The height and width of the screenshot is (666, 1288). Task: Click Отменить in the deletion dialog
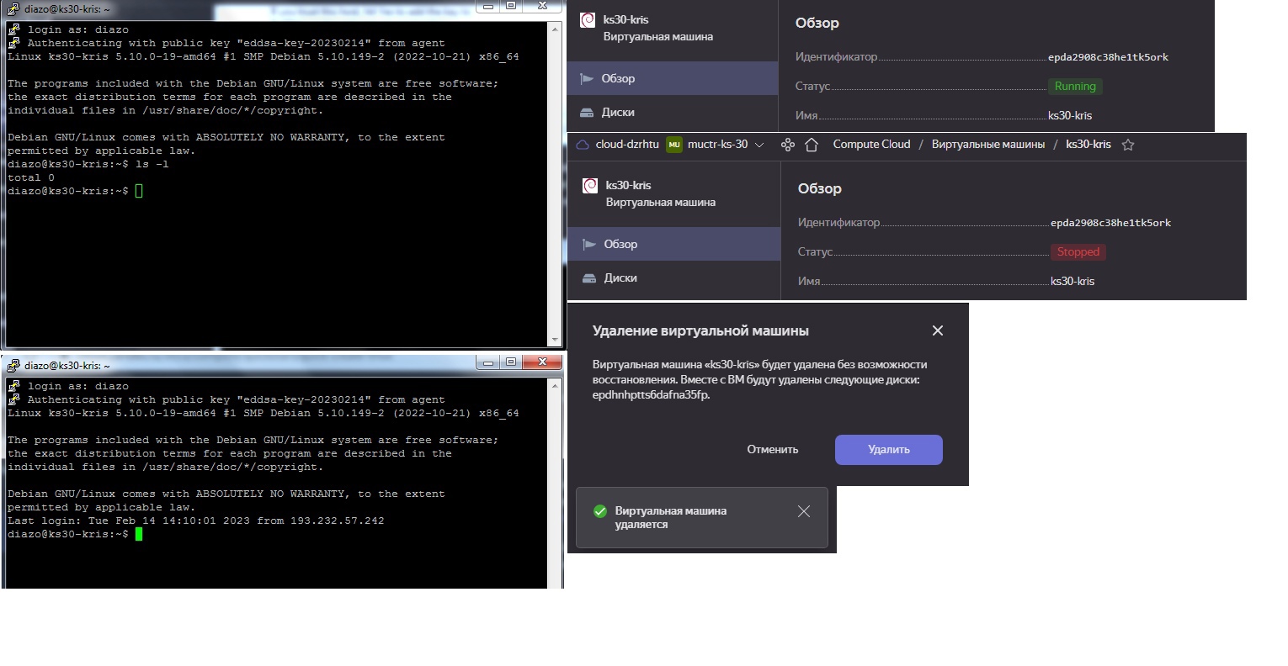[x=772, y=450]
